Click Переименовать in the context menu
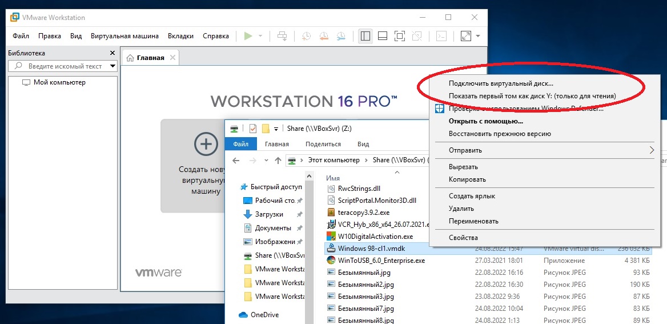The width and height of the screenshot is (667, 324). coord(473,221)
